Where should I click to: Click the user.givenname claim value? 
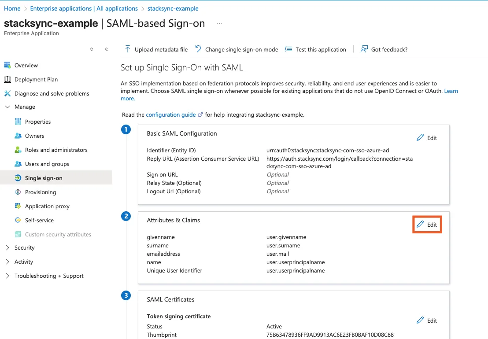pos(286,237)
